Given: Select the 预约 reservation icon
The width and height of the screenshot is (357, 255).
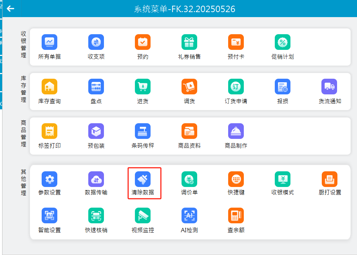Looking at the screenshot, I should click(x=143, y=42).
